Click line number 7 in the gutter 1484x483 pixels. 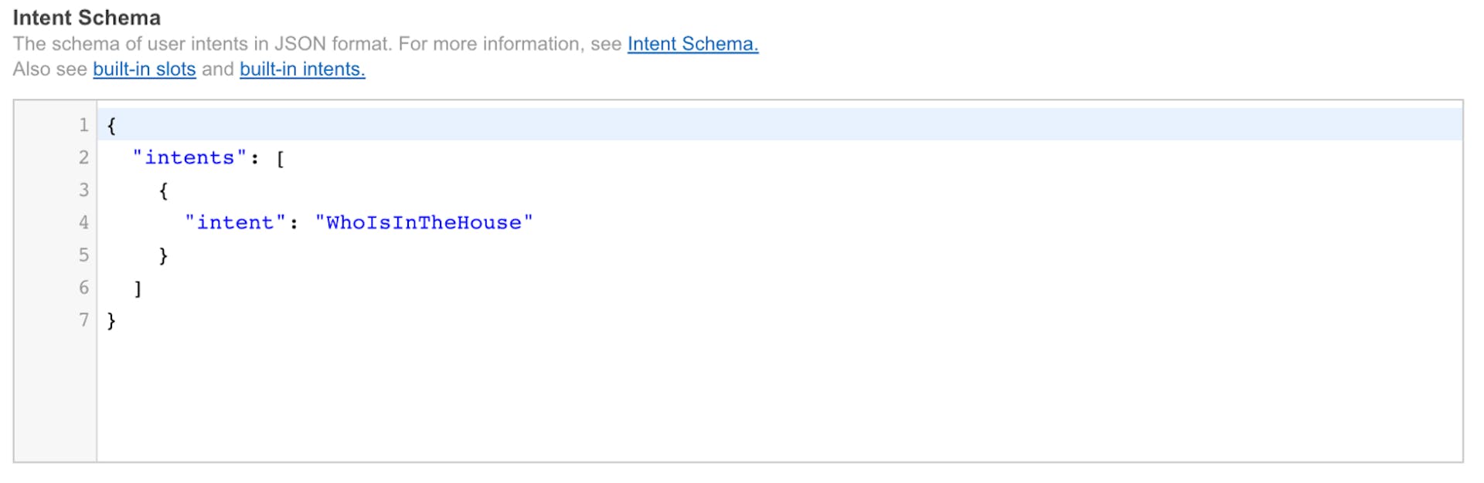pos(83,319)
